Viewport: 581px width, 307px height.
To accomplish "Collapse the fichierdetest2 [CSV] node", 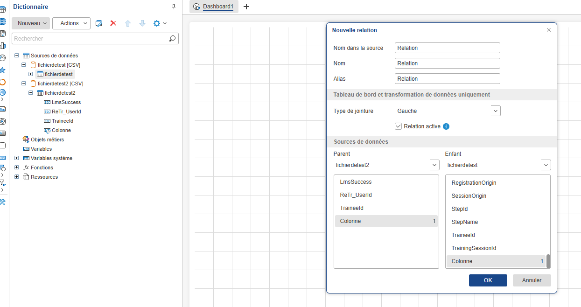I will pos(24,84).
